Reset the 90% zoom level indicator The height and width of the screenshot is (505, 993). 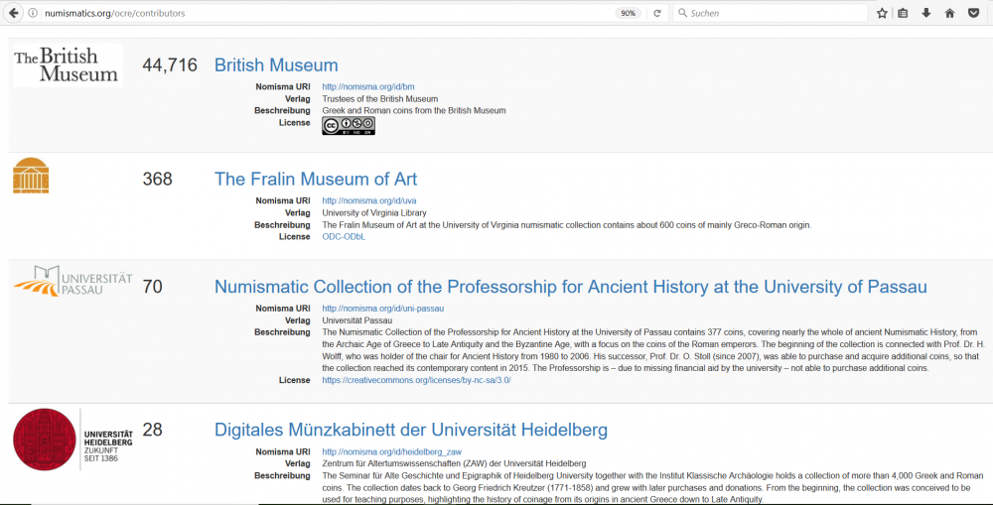628,13
